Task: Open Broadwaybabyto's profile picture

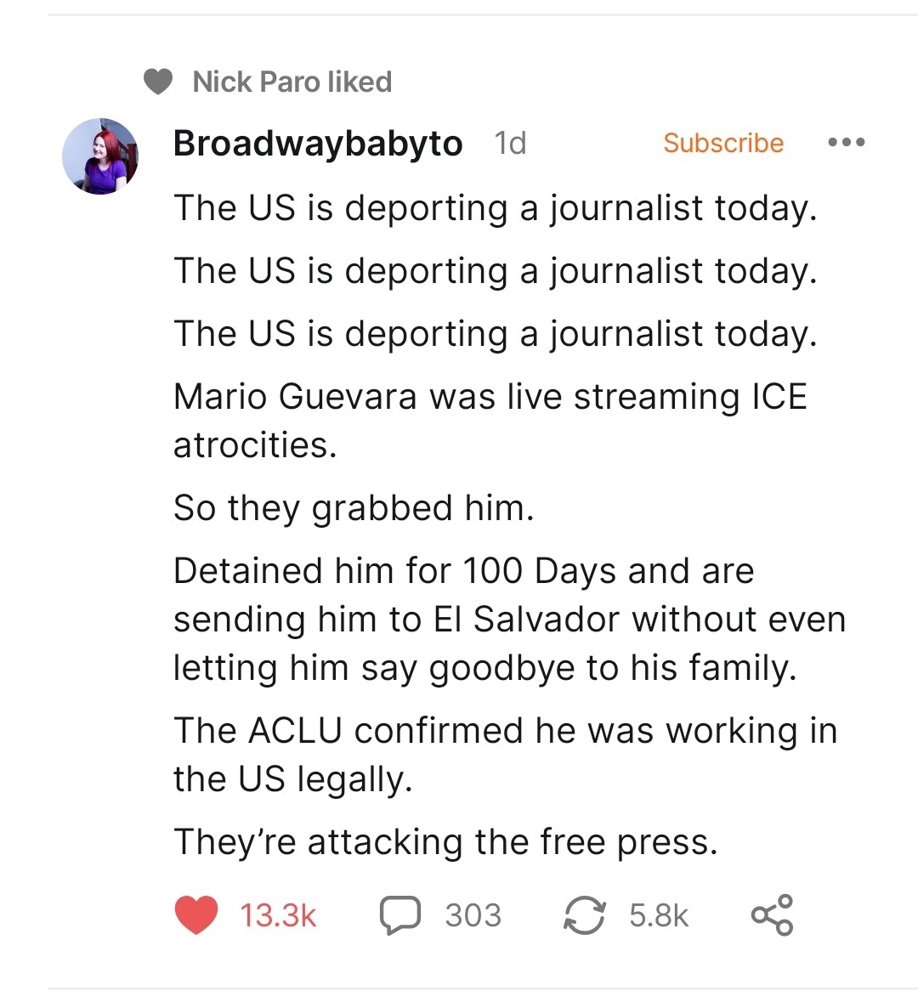Action: 100,156
